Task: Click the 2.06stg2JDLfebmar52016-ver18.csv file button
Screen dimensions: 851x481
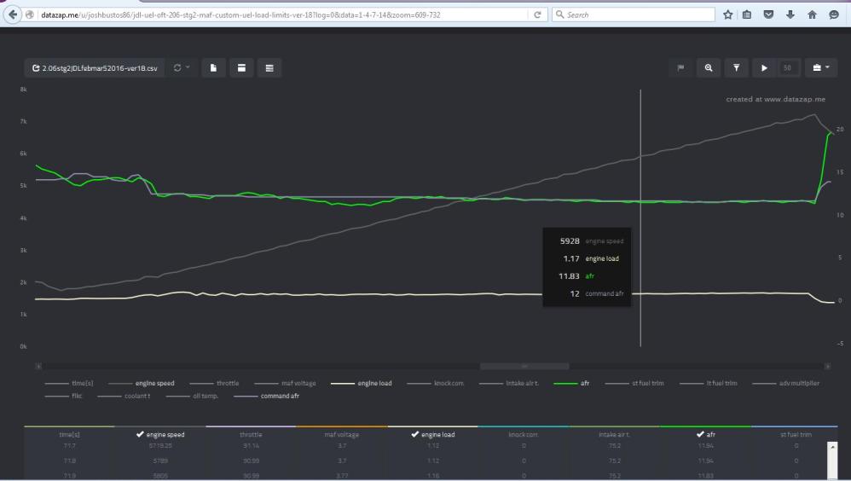Action: (95, 68)
